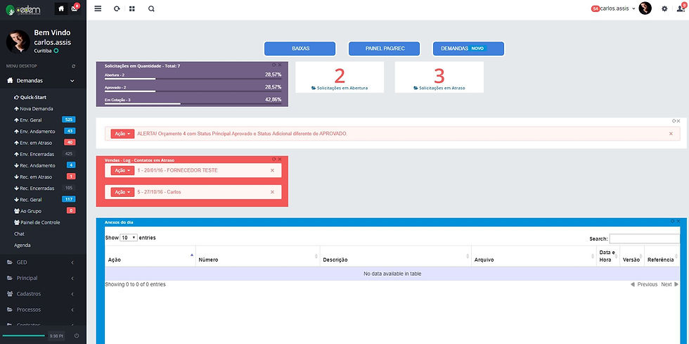This screenshot has width=689, height=344.
Task: Sort table by Descrição column
Action: point(395,256)
